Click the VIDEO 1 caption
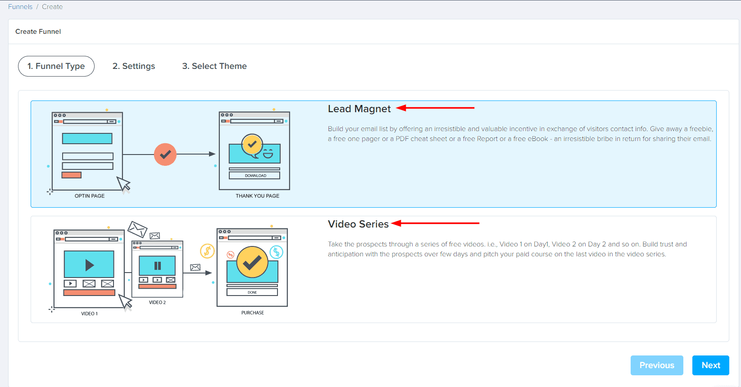The height and width of the screenshot is (387, 741). [89, 314]
